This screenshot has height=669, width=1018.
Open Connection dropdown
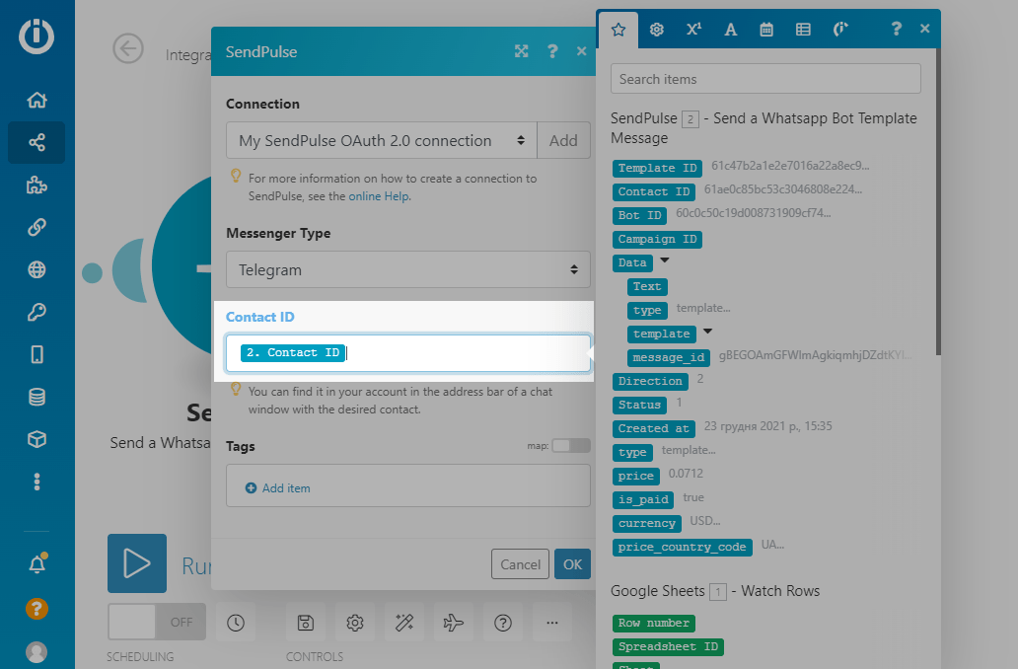pos(382,140)
